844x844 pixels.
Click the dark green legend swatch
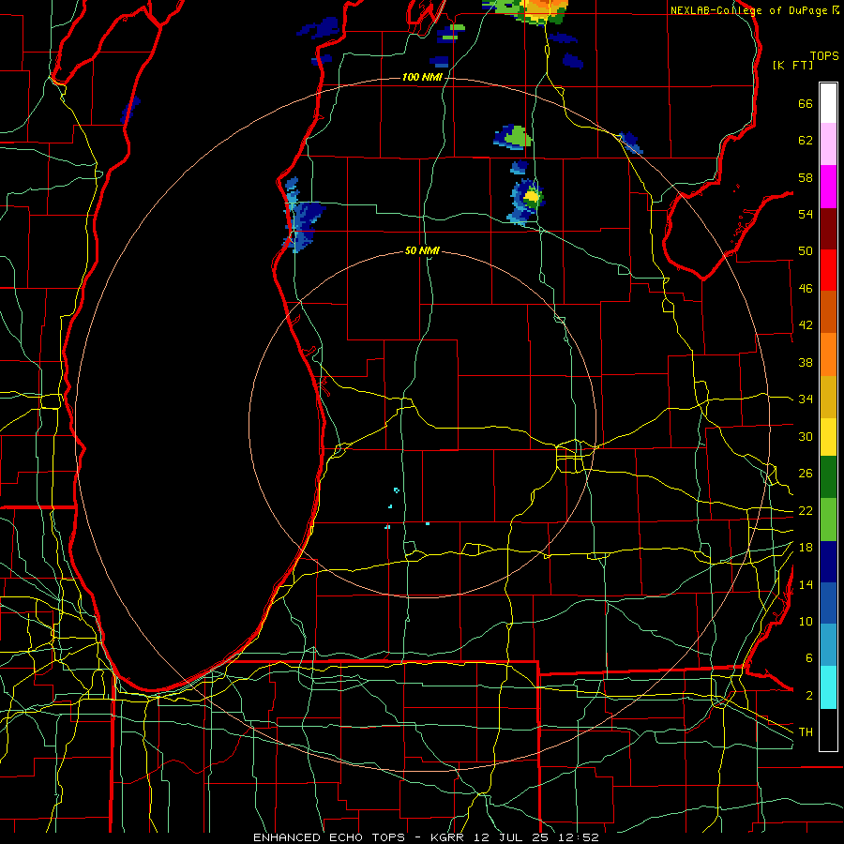pos(828,477)
